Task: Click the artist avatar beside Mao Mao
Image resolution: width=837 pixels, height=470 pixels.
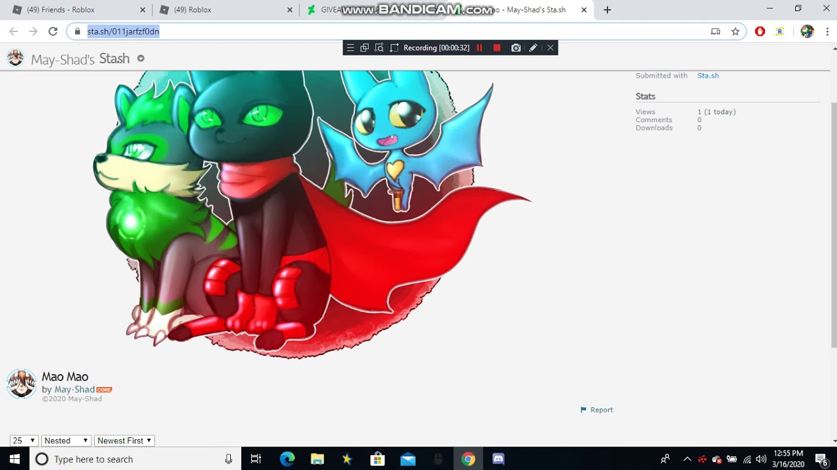Action: tap(21, 384)
